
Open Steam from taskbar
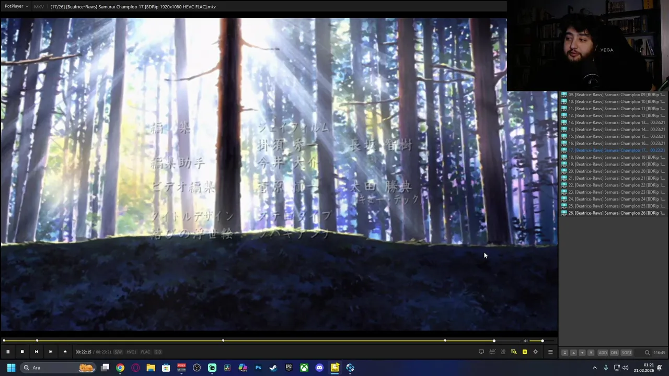(273, 368)
